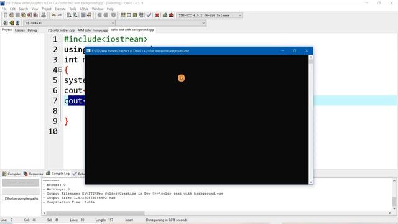Click the Goto Bookmarks toolbar icon
The height and width of the screenshot is (224, 398).
(17, 23)
